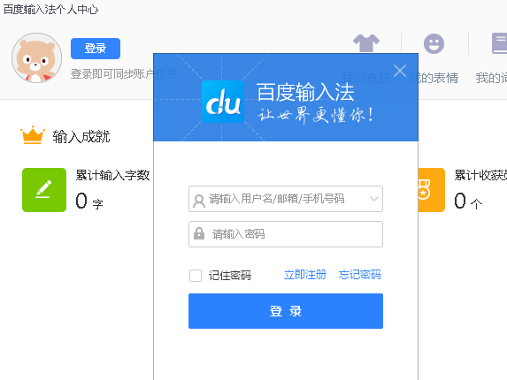Open the 立即注册 link
The width and height of the screenshot is (507, 380).
point(305,275)
